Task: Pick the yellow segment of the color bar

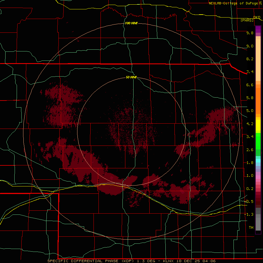Action: point(258,125)
